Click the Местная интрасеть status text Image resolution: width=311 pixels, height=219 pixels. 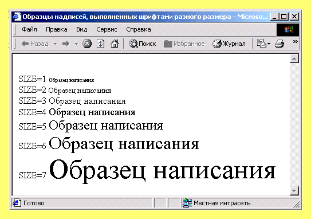pyautogui.click(x=222, y=203)
